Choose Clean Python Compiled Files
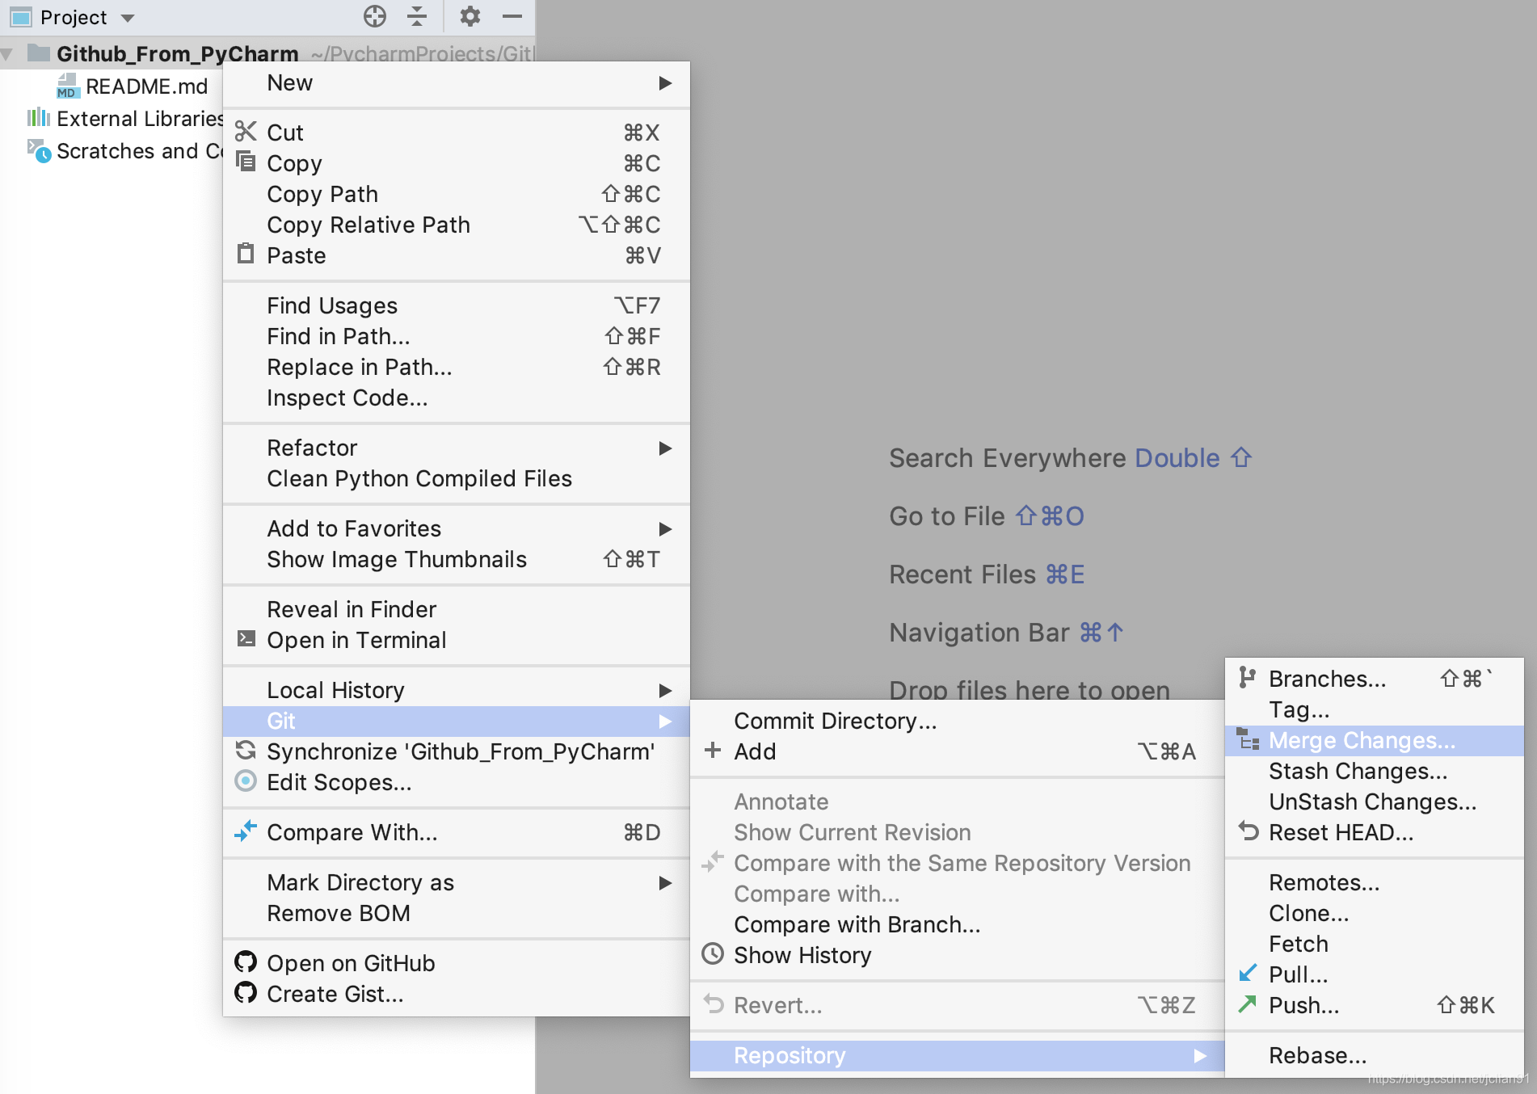The width and height of the screenshot is (1537, 1094). (456, 478)
